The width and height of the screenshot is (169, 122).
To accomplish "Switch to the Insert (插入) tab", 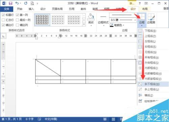I will coord(31,9).
